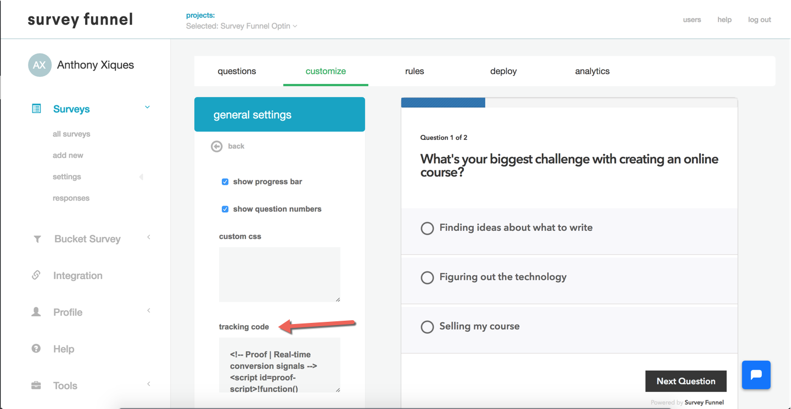791x409 pixels.
Task: Expand the Bucket Survey submenu arrow
Action: point(149,237)
